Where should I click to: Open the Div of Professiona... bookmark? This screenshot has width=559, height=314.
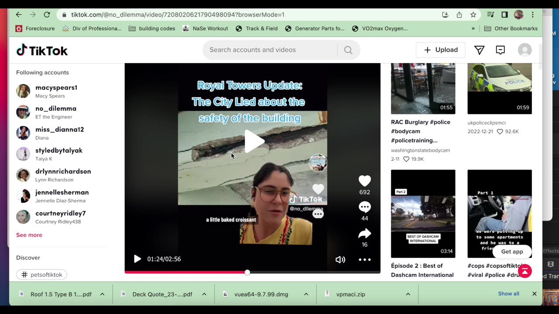[92, 28]
